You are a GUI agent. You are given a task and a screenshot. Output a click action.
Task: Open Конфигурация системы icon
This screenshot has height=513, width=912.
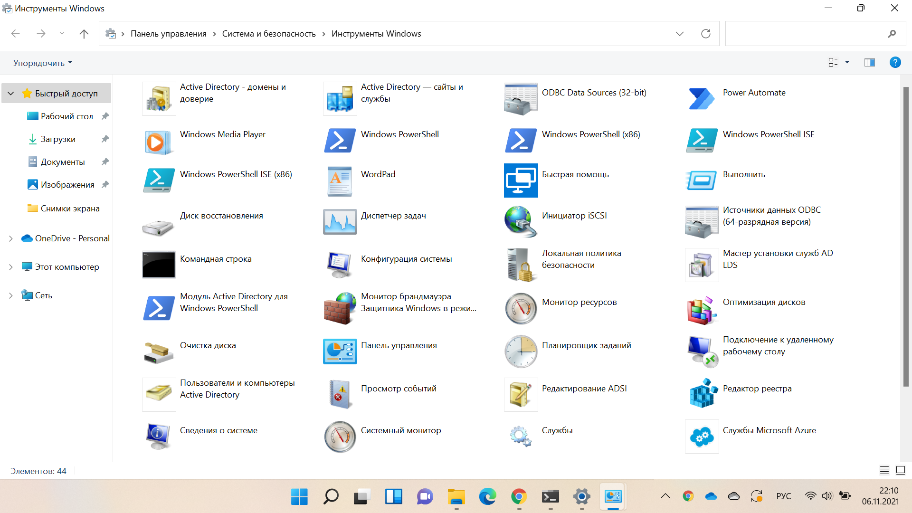coord(340,265)
